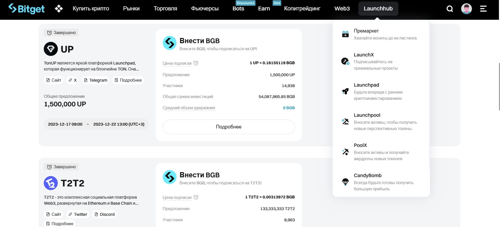Open the Фьючерсы menu
Screen dimensions: 500x227
coord(205,9)
